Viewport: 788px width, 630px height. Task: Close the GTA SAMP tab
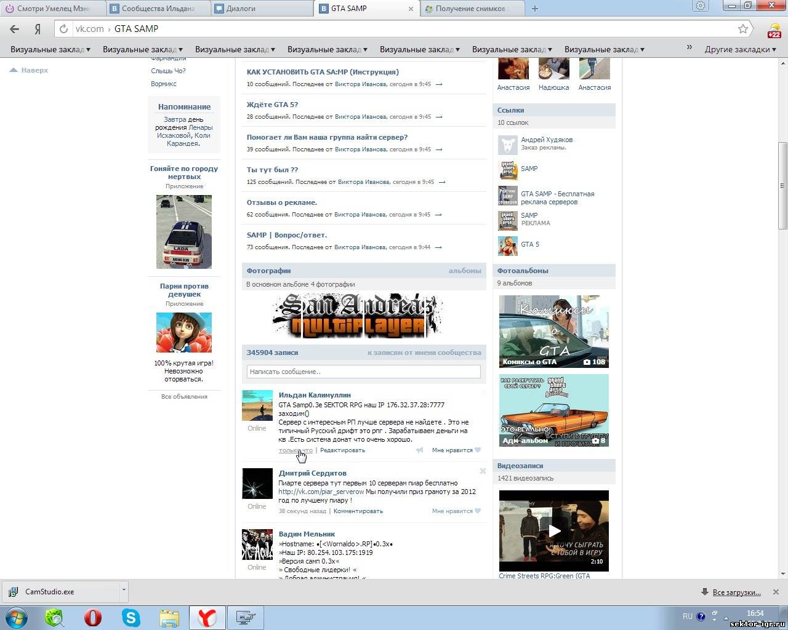pos(411,9)
